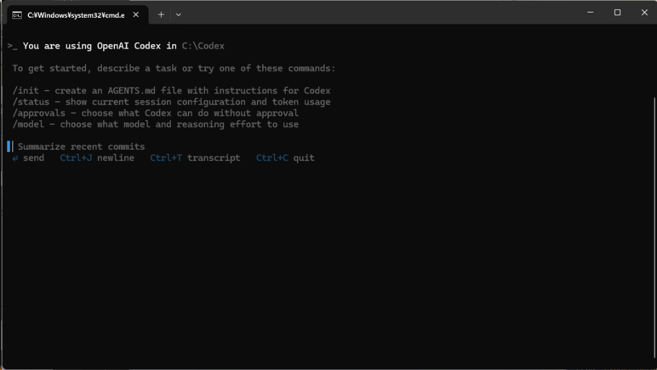The image size is (657, 370).
Task: Click the enter-arrow send hint
Action: point(28,158)
